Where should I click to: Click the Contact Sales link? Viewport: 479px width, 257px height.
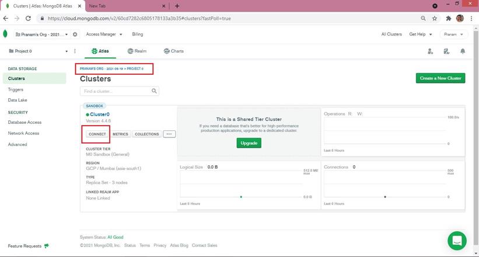[x=204, y=245]
